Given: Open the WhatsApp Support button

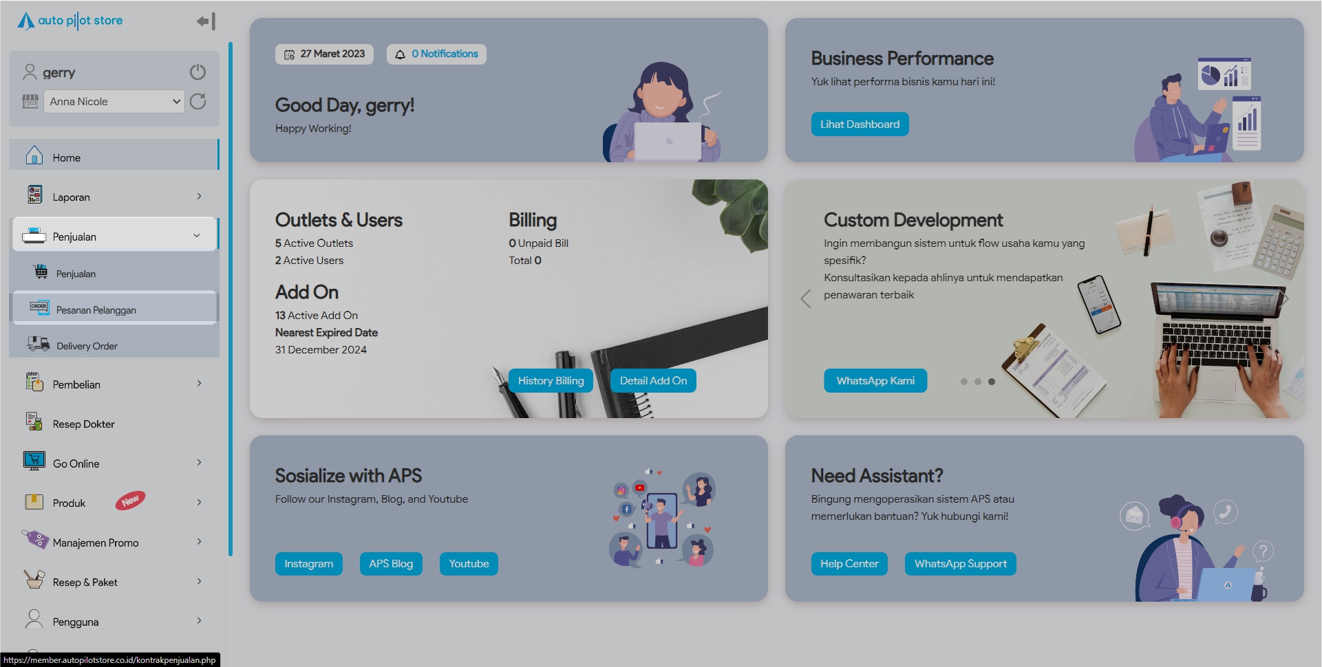Looking at the screenshot, I should [x=960, y=564].
